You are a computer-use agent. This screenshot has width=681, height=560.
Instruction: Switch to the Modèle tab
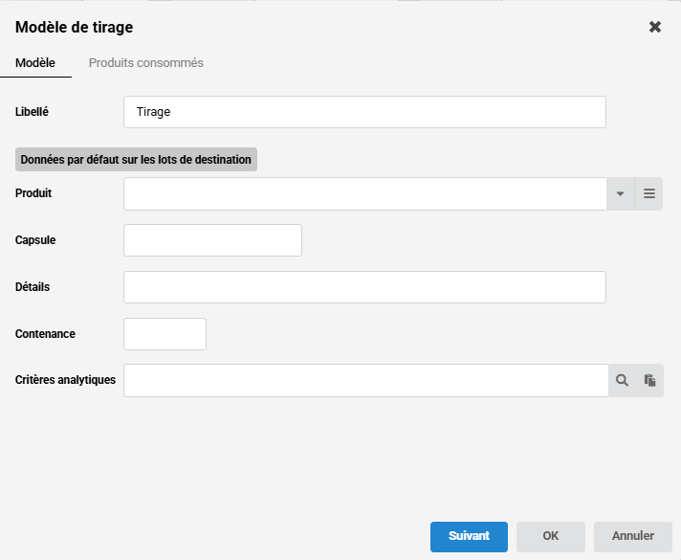click(35, 63)
